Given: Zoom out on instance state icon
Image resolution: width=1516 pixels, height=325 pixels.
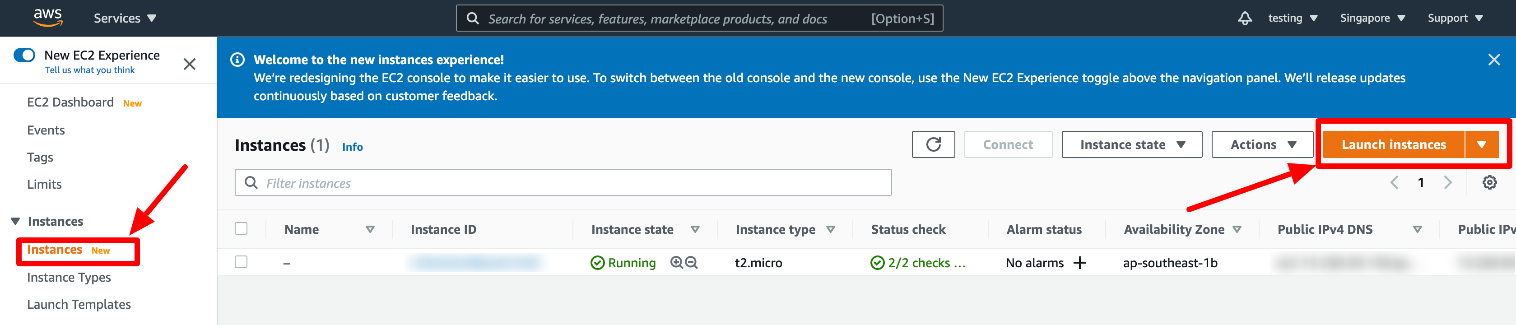Looking at the screenshot, I should [692, 263].
